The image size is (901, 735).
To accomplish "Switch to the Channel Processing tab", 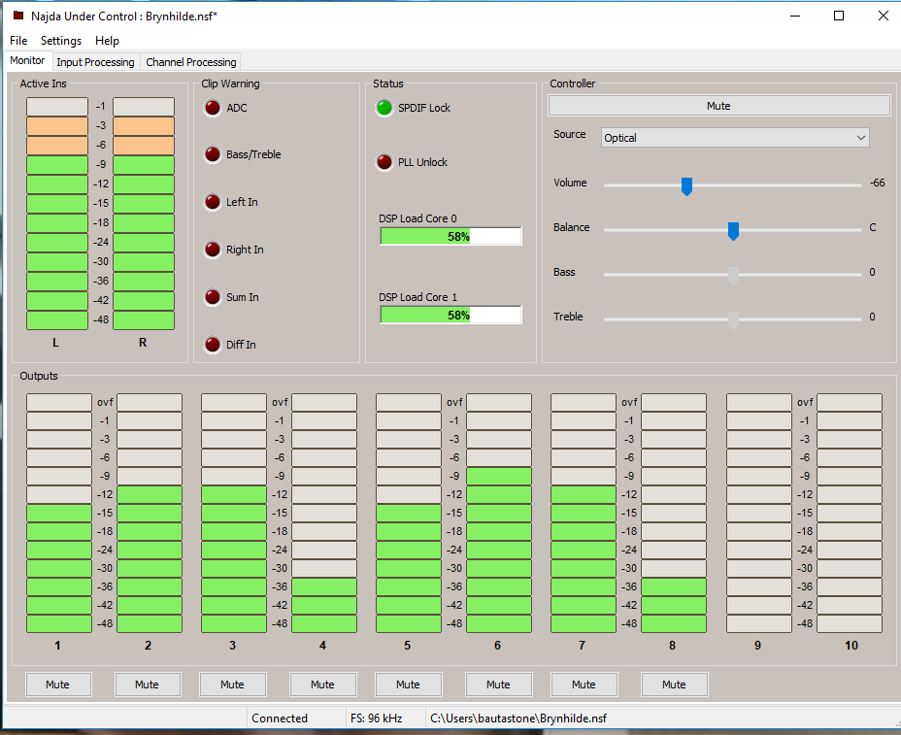I will [191, 62].
